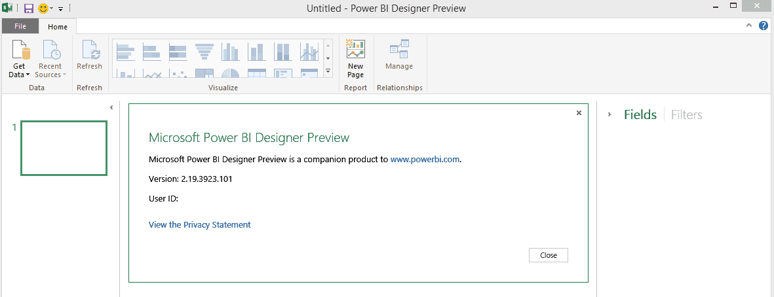
Task: Click the smiley face feedback icon
Action: pyautogui.click(x=43, y=9)
